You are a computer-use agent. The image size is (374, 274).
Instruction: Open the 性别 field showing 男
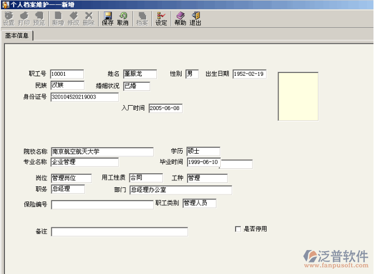coord(192,74)
